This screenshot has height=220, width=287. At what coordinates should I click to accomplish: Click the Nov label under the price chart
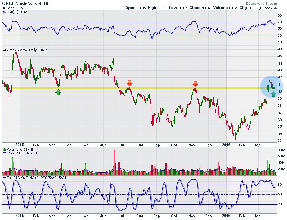(x=192, y=145)
